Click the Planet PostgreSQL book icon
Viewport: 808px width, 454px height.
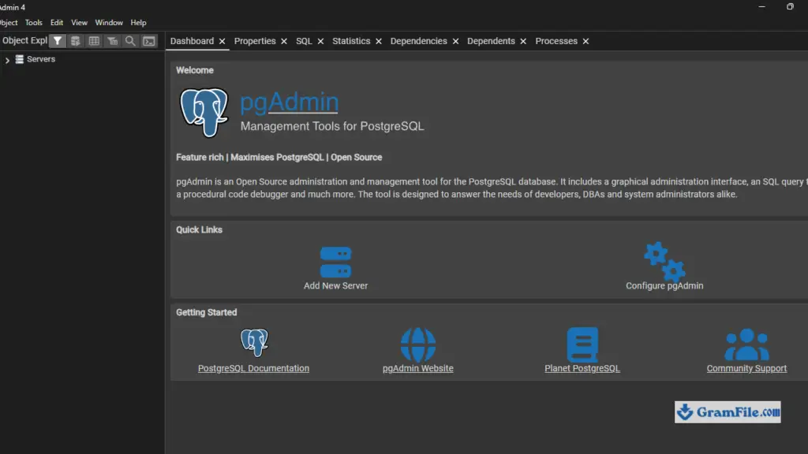click(582, 344)
